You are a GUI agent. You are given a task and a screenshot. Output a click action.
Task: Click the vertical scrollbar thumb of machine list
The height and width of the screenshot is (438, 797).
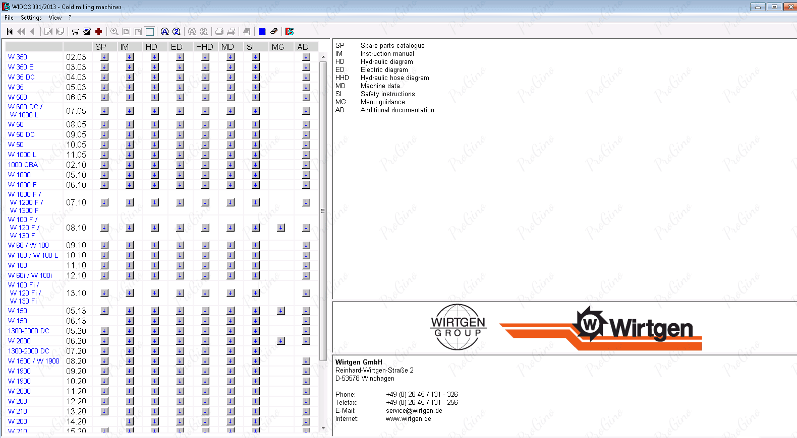pyautogui.click(x=323, y=210)
